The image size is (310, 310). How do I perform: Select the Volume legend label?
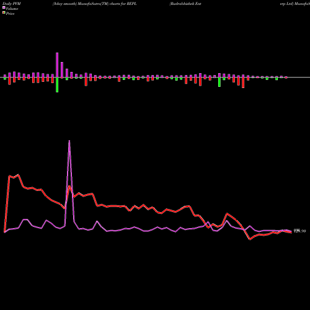(x=12, y=9)
